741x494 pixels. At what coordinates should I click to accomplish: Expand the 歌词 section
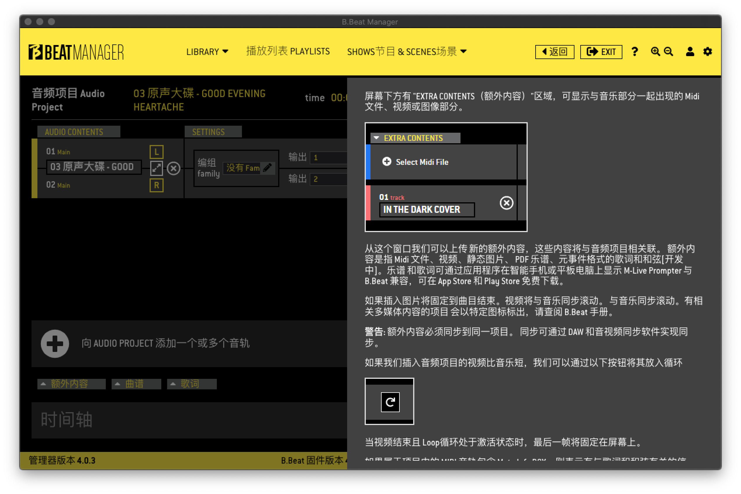coord(191,384)
